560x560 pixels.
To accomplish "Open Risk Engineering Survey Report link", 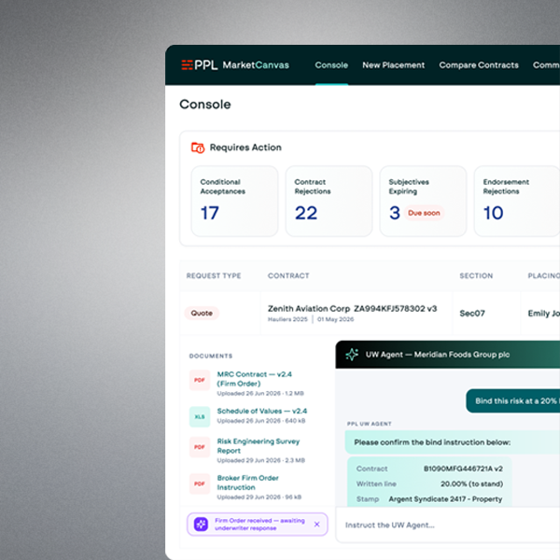I will (x=259, y=446).
